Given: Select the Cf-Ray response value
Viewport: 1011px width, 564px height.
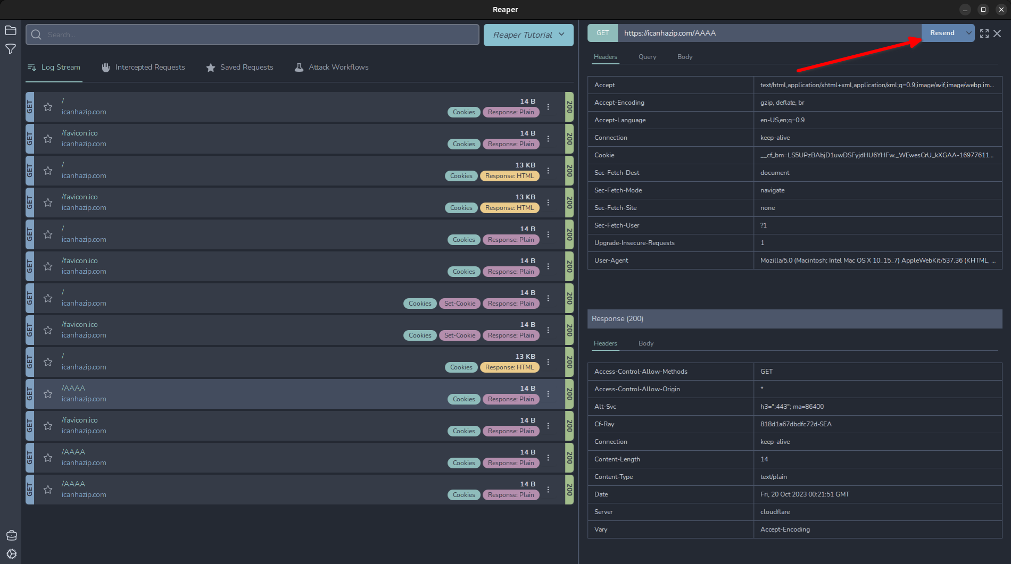Looking at the screenshot, I should (x=796, y=424).
